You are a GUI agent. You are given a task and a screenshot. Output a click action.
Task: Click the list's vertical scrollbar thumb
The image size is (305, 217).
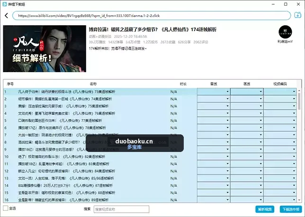[299, 102]
